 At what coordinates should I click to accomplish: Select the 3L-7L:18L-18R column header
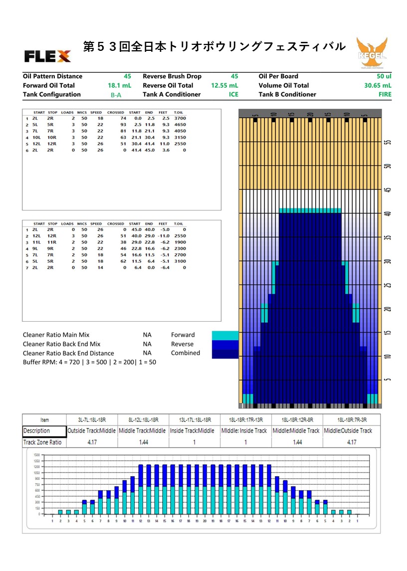92,419
